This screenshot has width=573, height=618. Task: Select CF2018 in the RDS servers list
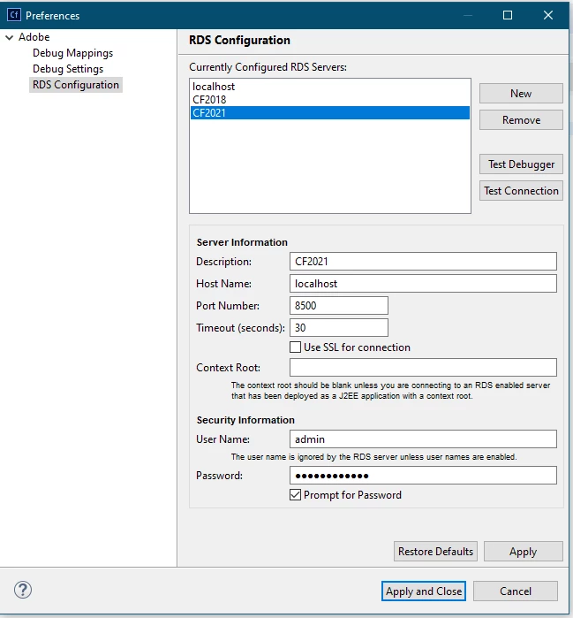tap(330, 100)
